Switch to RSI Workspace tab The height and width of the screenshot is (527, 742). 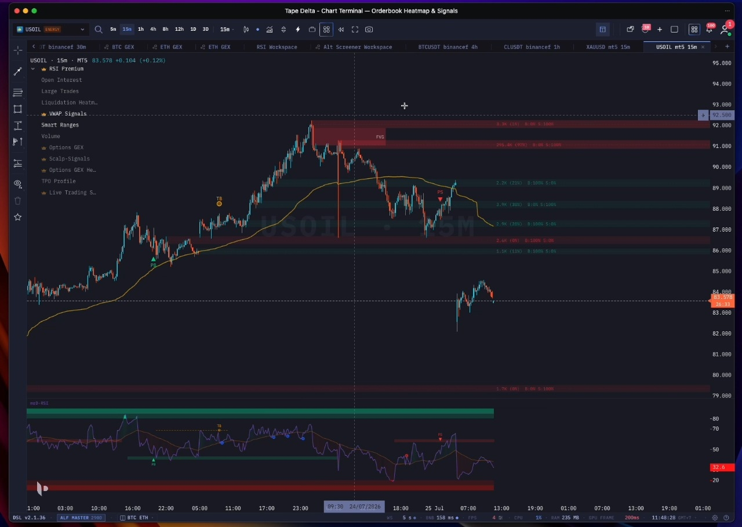pos(277,47)
